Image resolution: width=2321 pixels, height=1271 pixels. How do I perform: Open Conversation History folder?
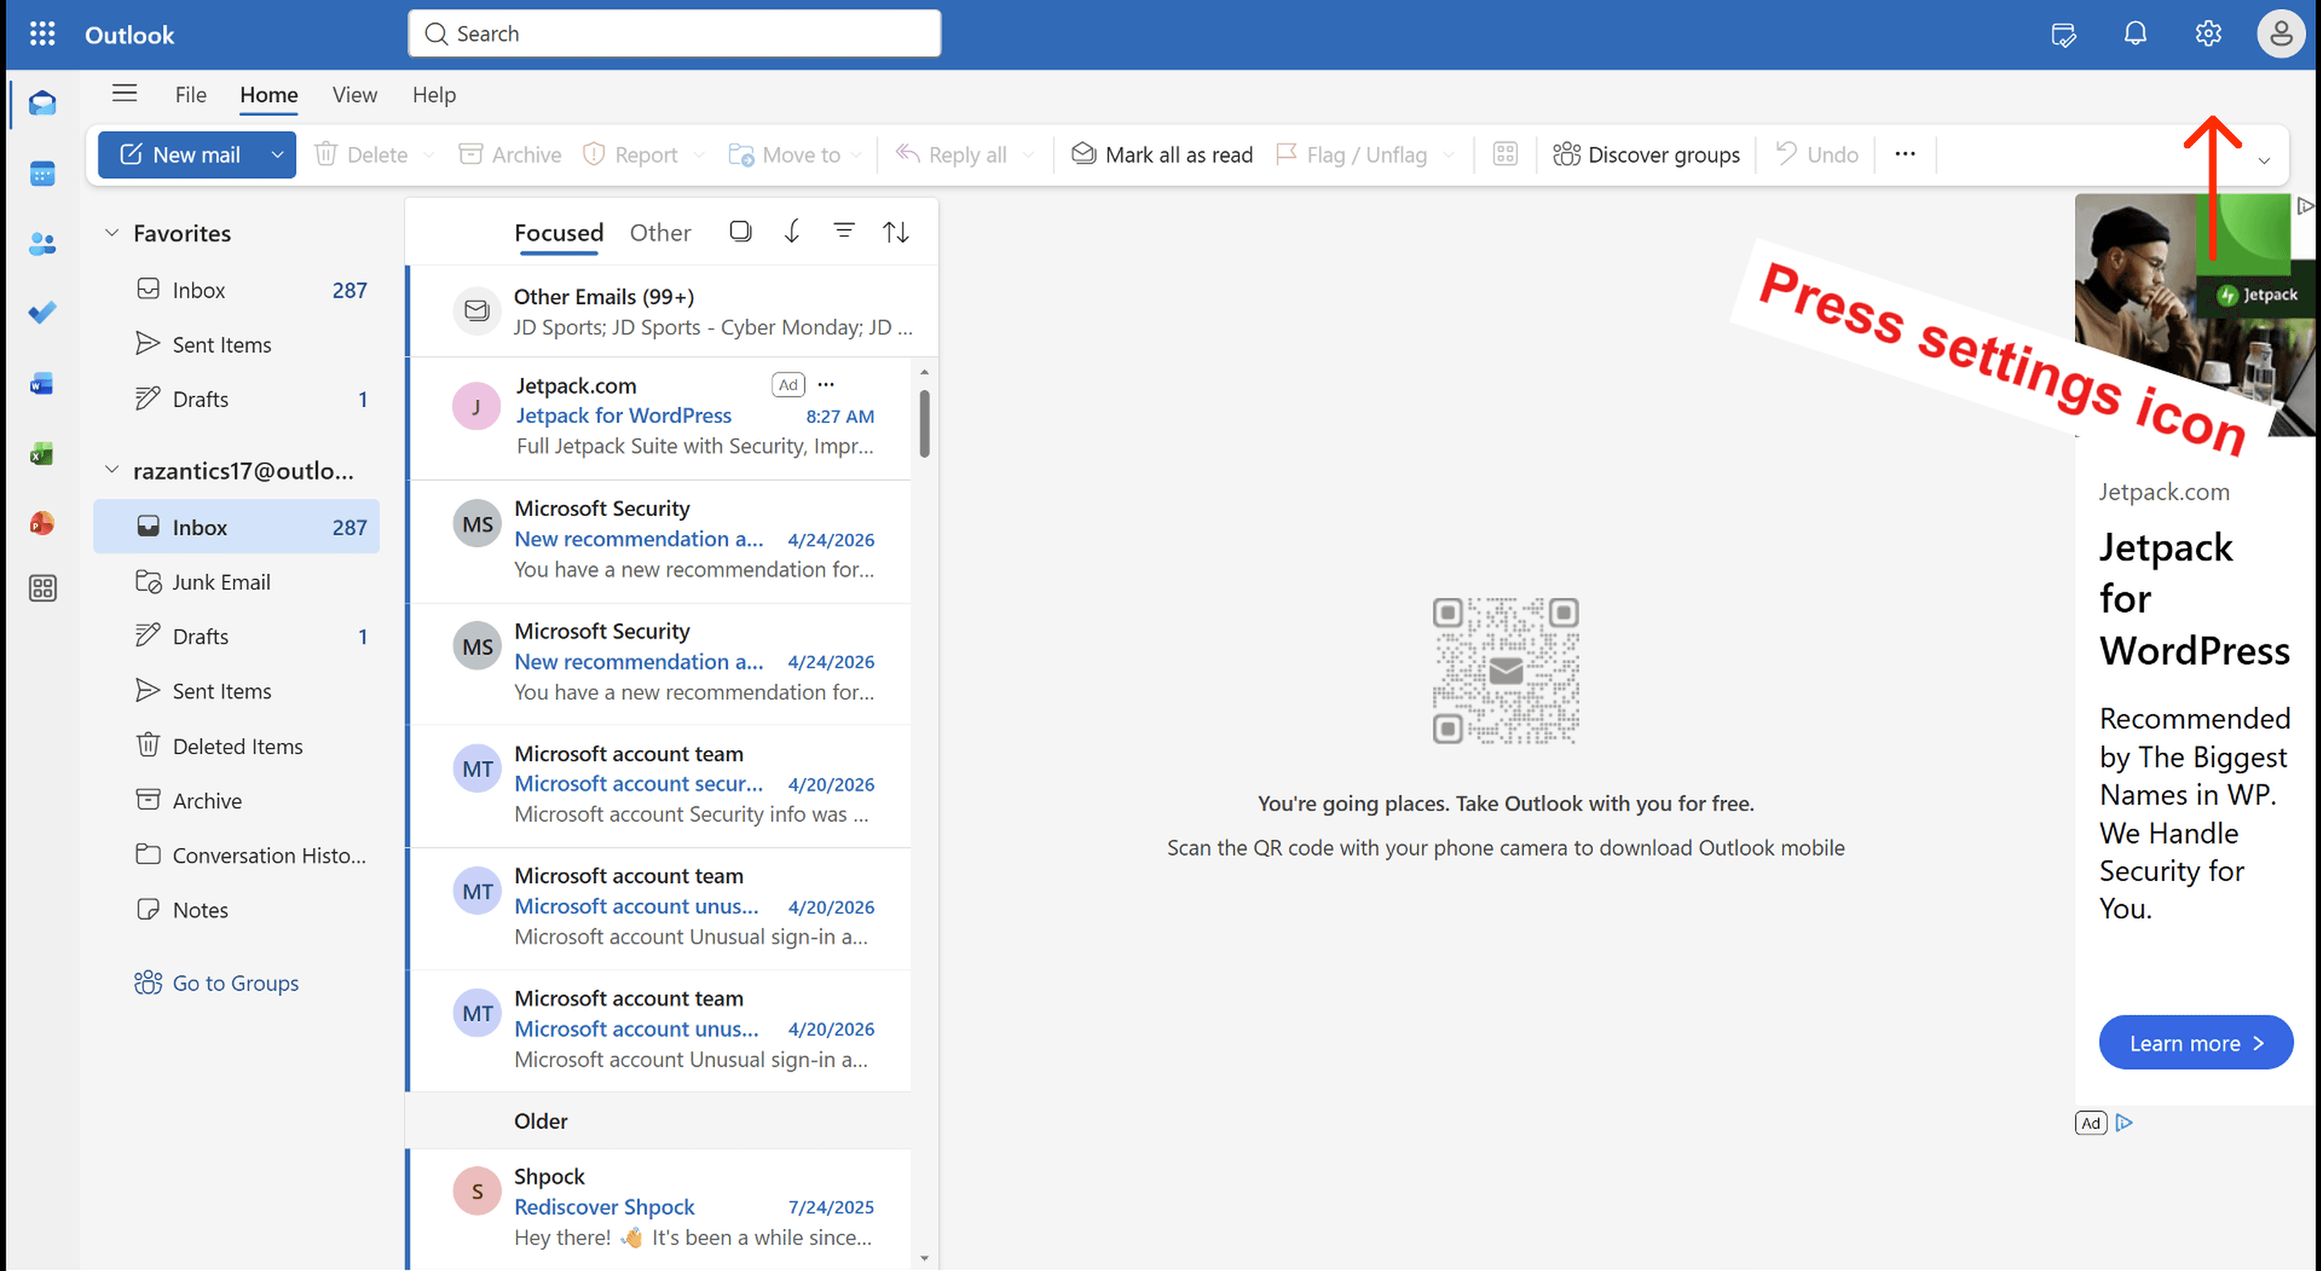point(236,855)
